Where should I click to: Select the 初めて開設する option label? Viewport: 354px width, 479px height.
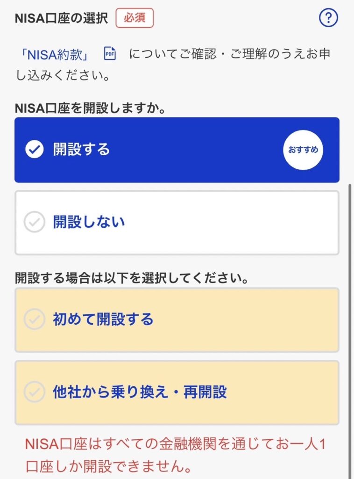coord(103,319)
